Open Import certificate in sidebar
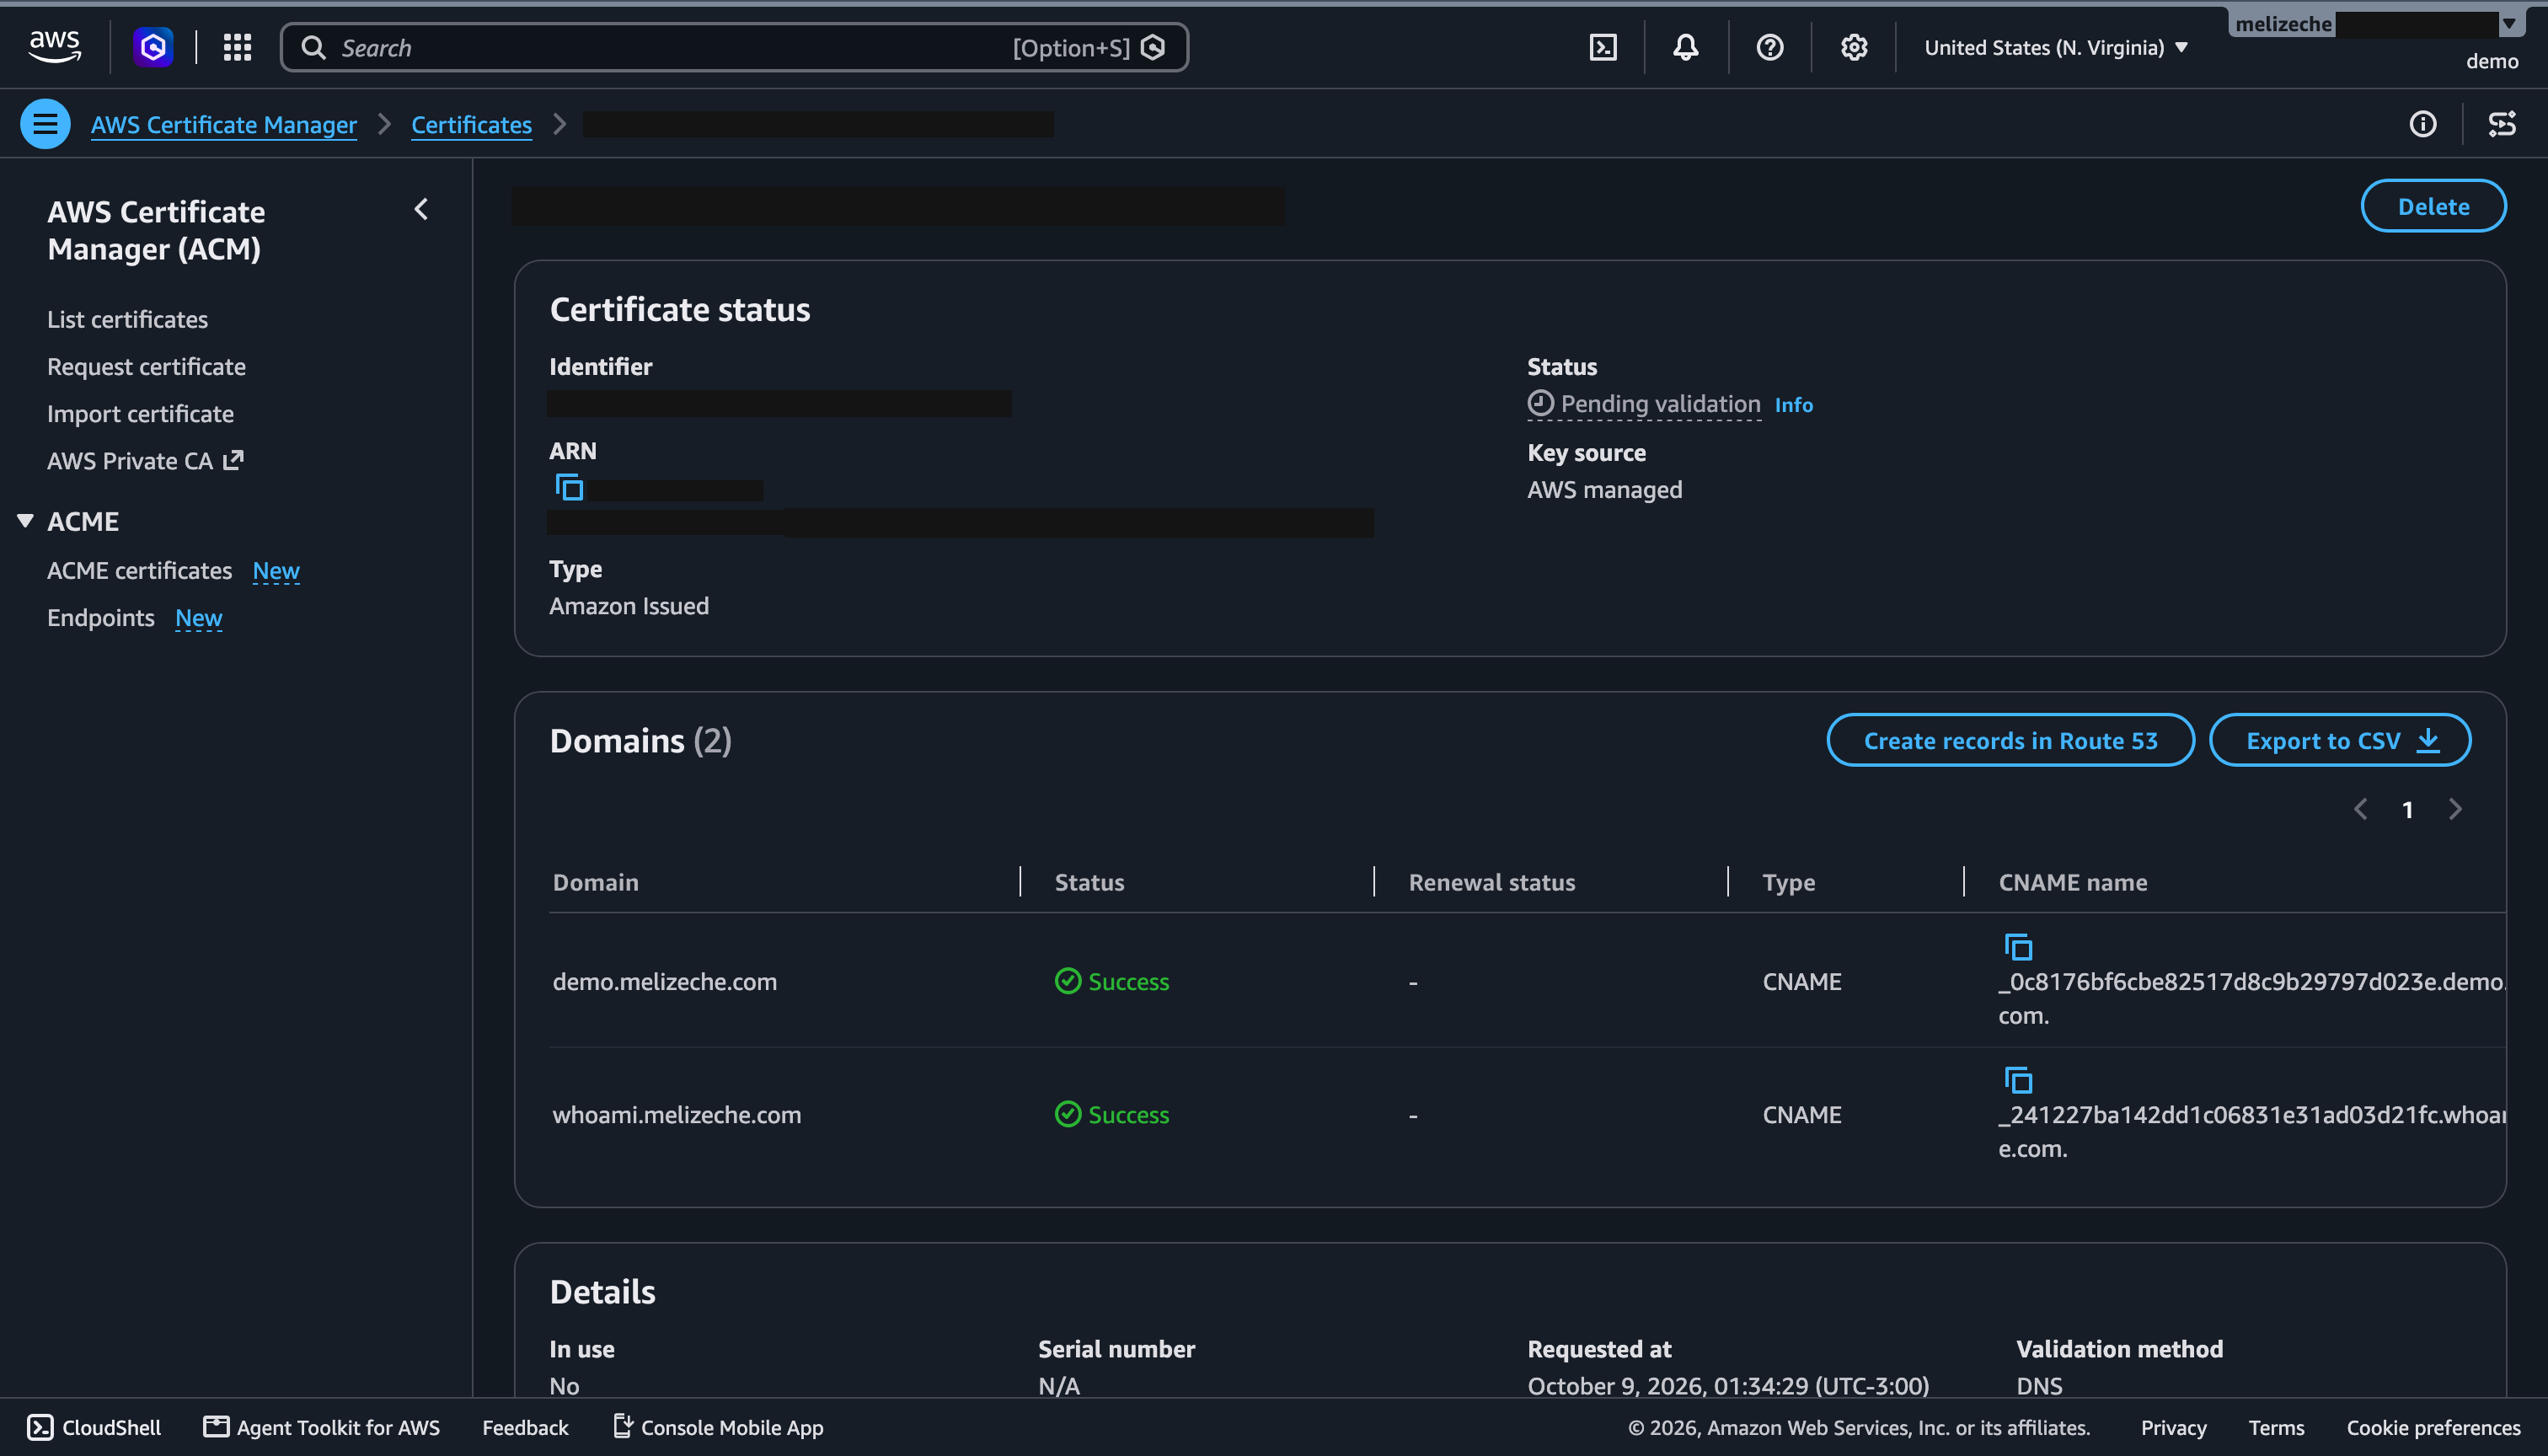Image resolution: width=2548 pixels, height=1456 pixels. [140, 413]
